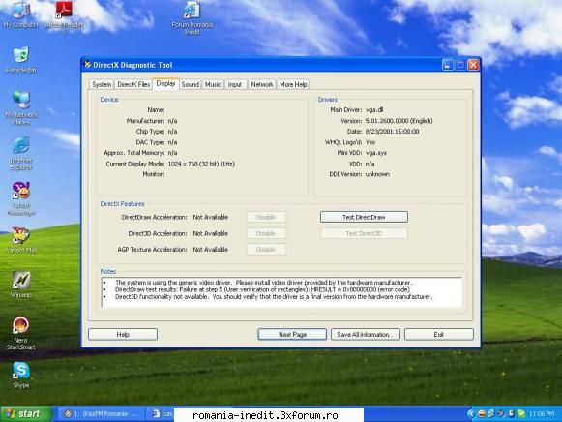This screenshot has height=422, width=562.
Task: Switch to the DirectX Files tab
Action: coord(133,84)
